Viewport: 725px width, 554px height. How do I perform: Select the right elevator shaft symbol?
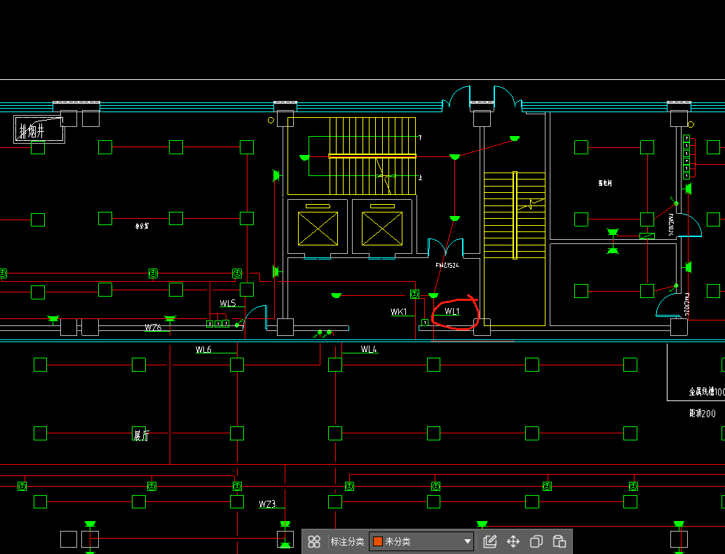(x=382, y=229)
